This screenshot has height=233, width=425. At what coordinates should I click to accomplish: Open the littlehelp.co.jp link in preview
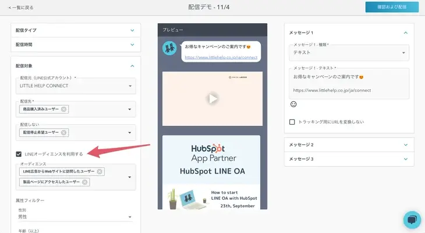[219, 57]
